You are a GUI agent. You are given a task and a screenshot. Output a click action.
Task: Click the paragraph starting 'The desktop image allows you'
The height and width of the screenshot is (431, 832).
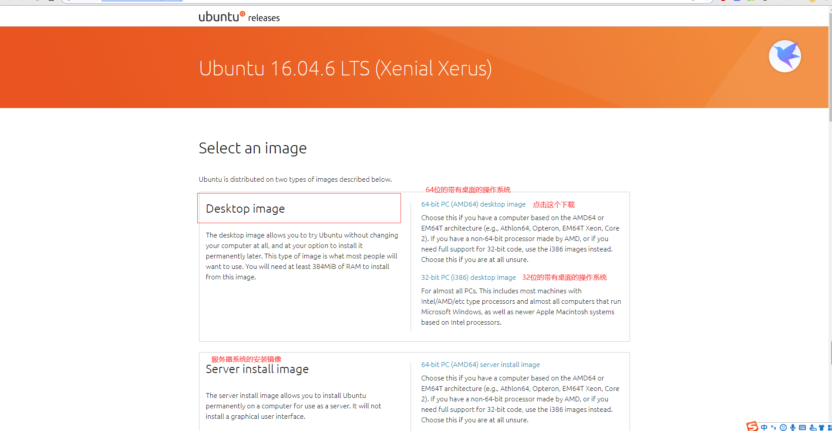click(x=302, y=256)
